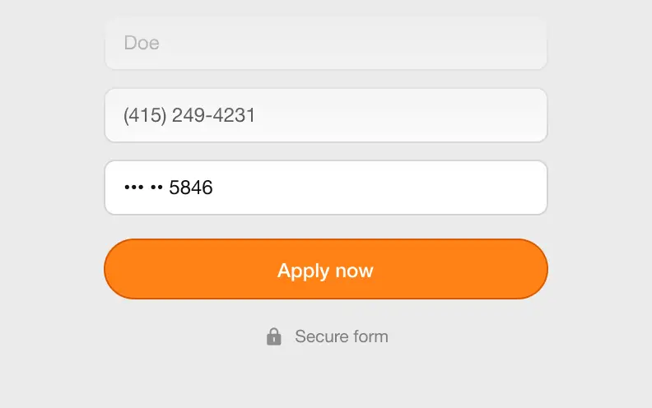
Task: Click the (415) area code in phone field
Action: [145, 115]
